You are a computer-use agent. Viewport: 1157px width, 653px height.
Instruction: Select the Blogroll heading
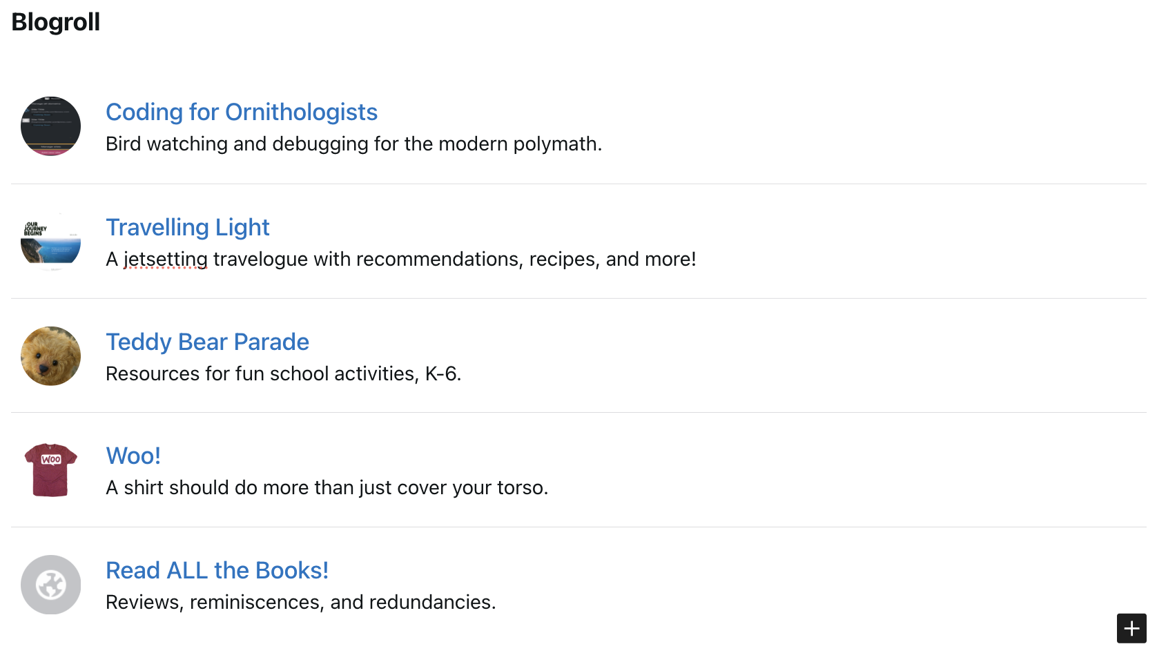(x=56, y=22)
